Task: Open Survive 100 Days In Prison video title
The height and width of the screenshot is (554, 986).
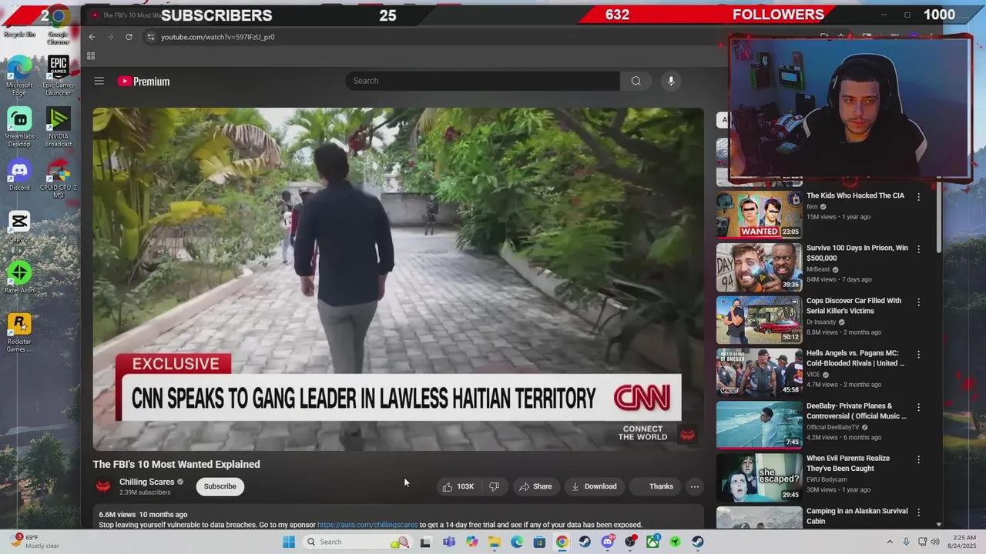Action: 857,253
